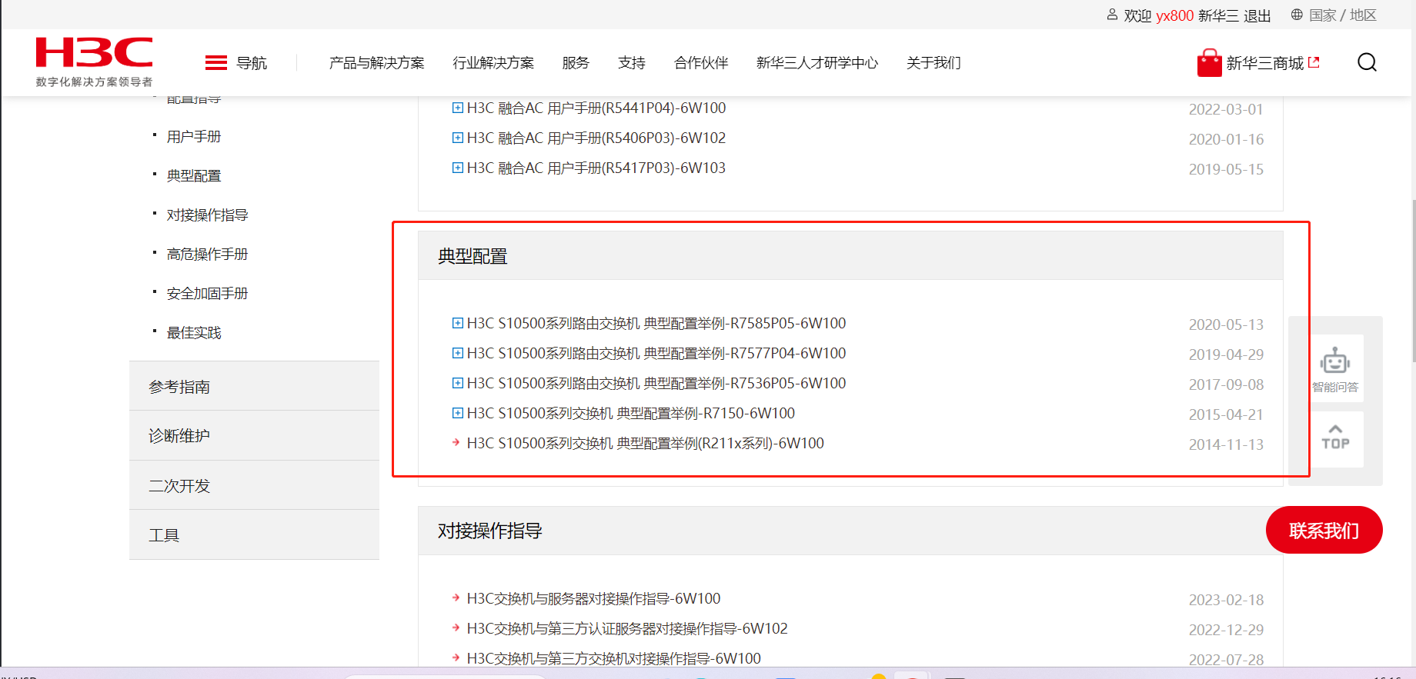Click the page vertical scrollbar
Viewport: 1416px width, 679px height.
[1413, 281]
